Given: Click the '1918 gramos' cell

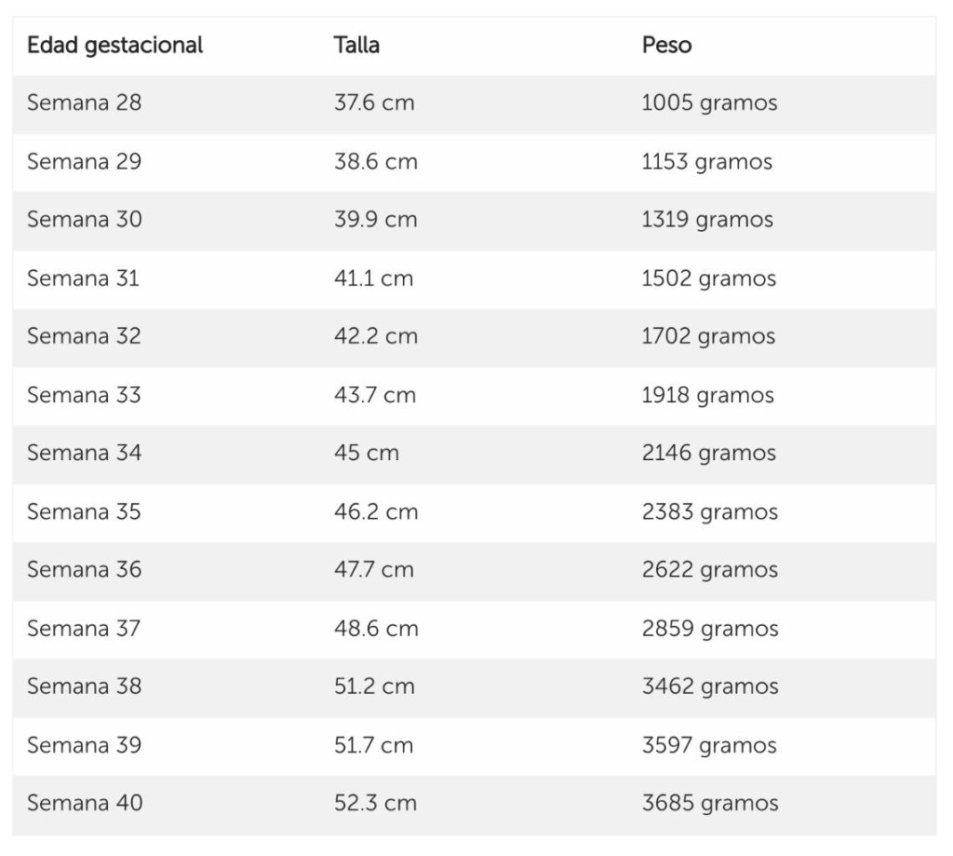Looking at the screenshot, I should [x=707, y=394].
